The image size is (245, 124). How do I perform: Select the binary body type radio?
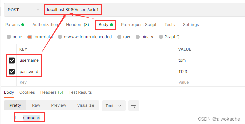(138, 37)
